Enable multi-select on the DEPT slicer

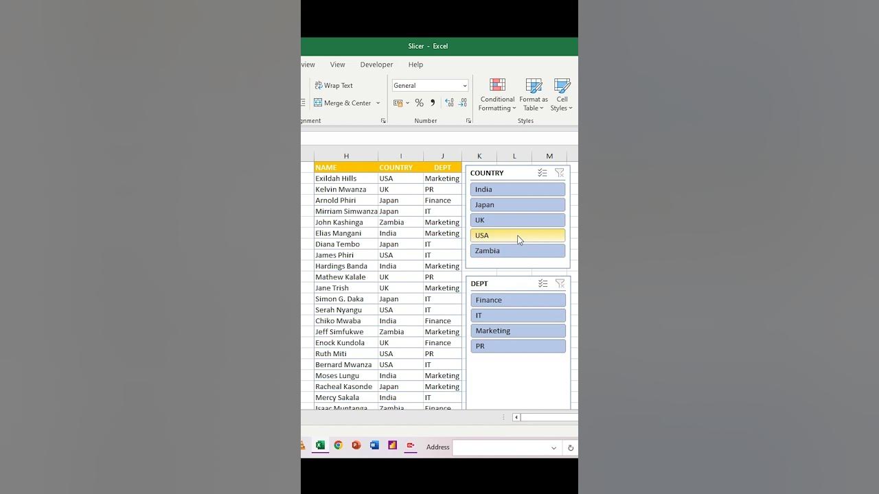tap(543, 283)
